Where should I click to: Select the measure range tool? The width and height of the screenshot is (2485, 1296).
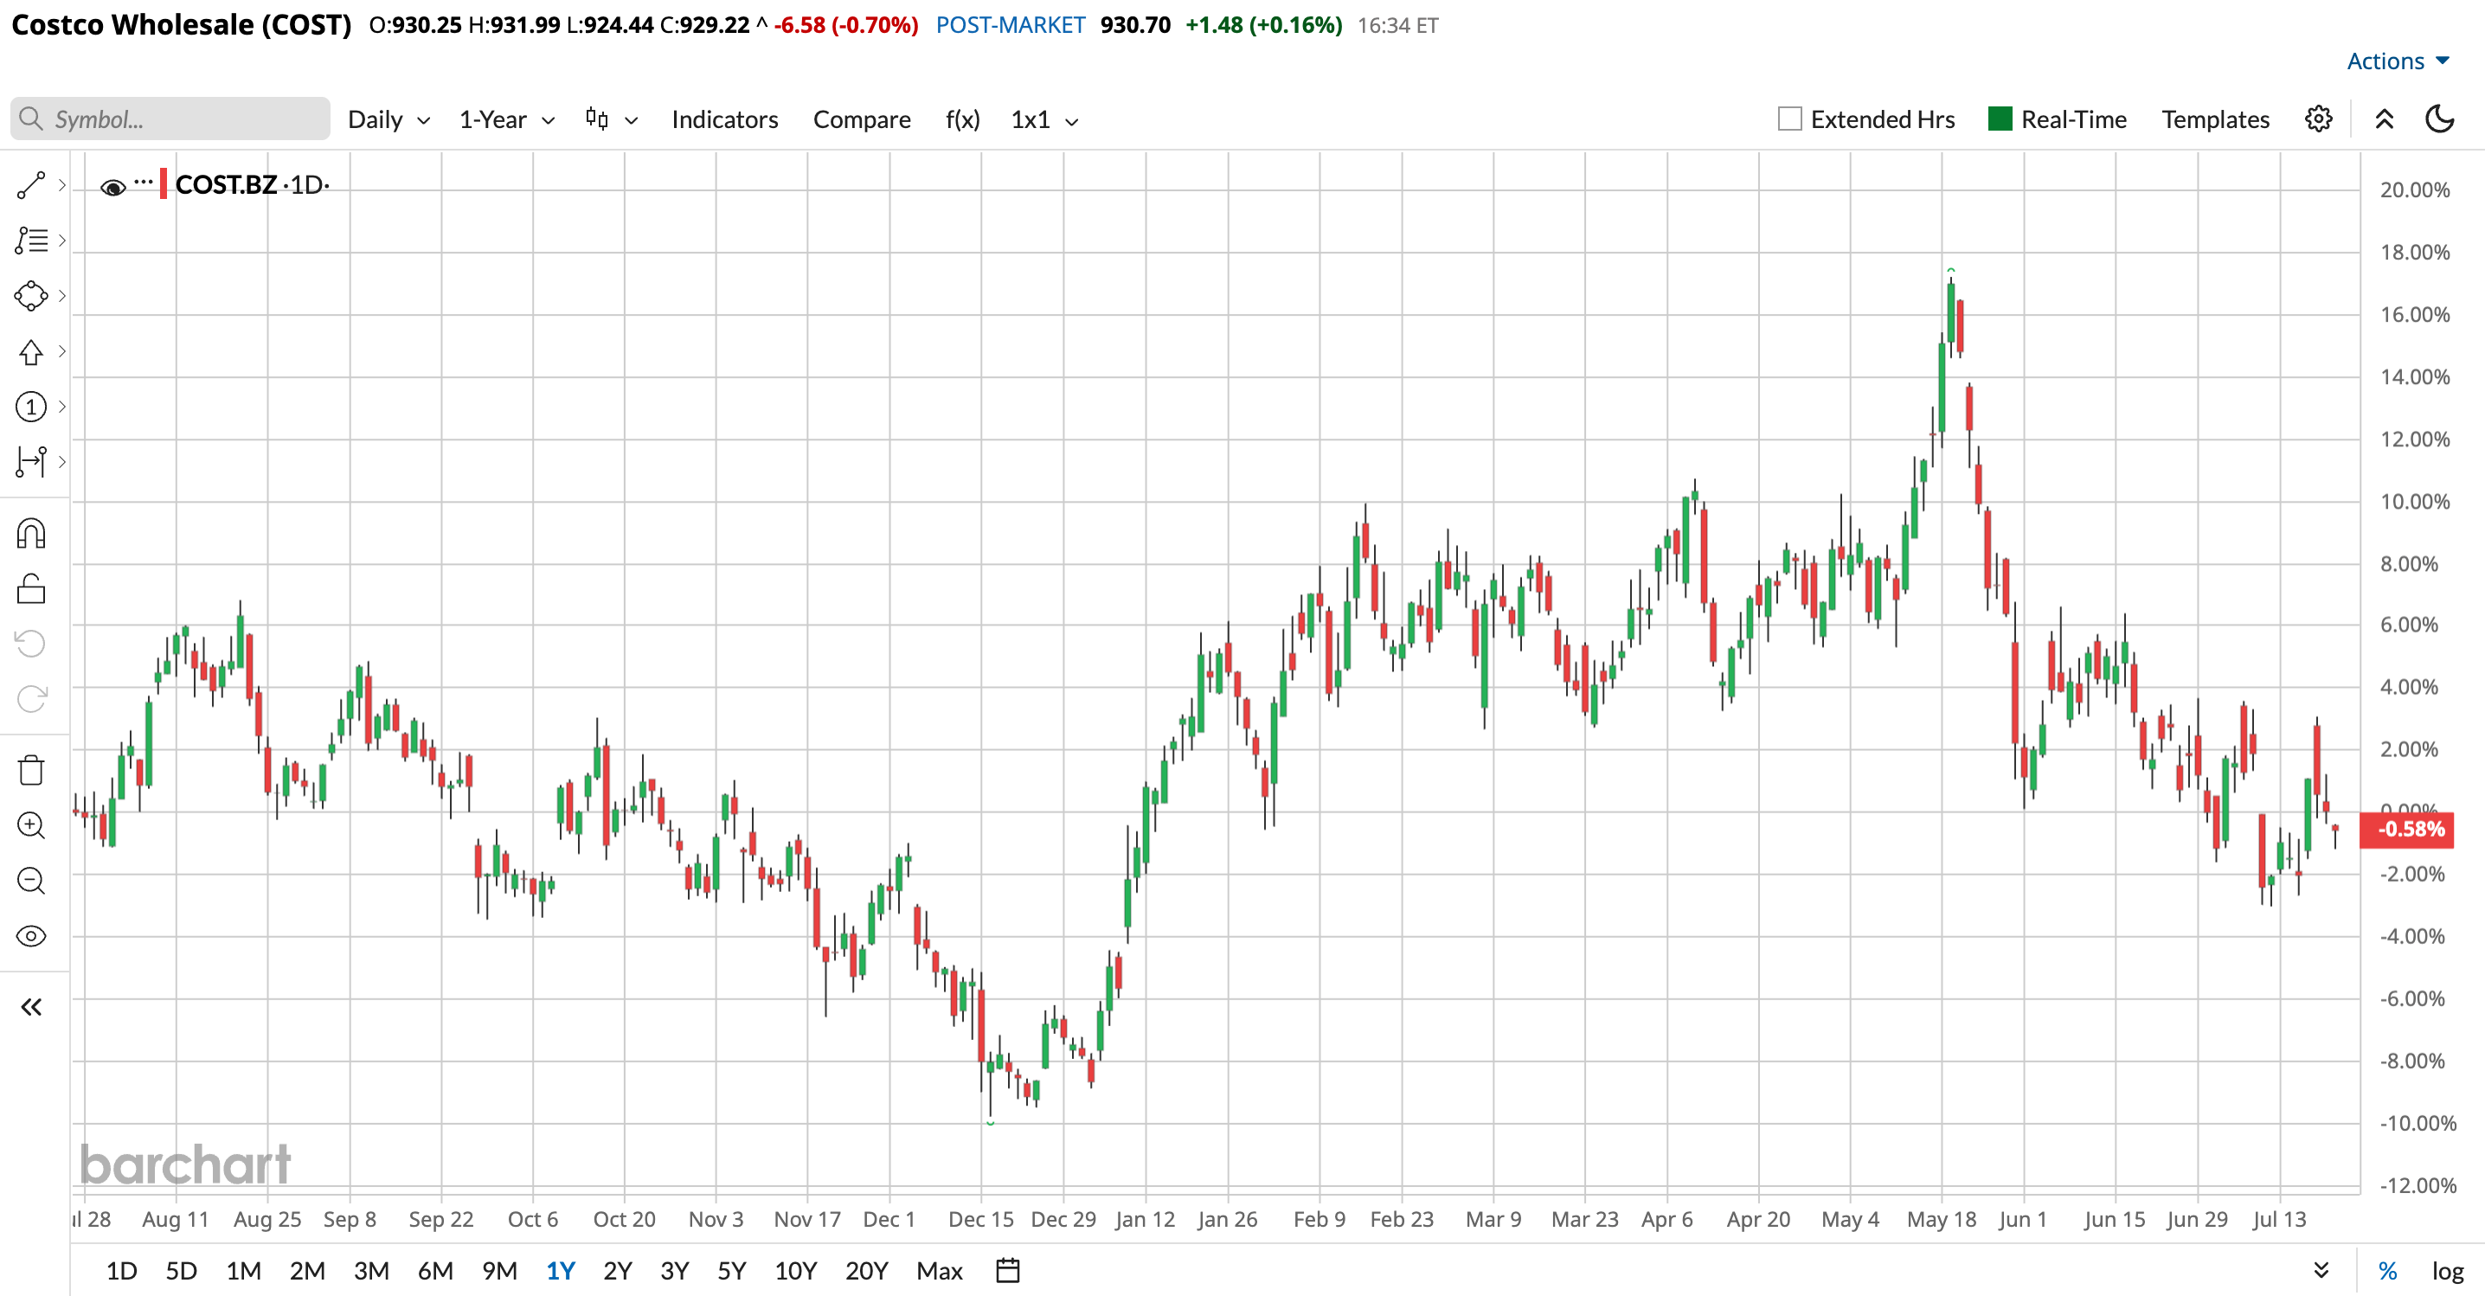pyautogui.click(x=31, y=462)
